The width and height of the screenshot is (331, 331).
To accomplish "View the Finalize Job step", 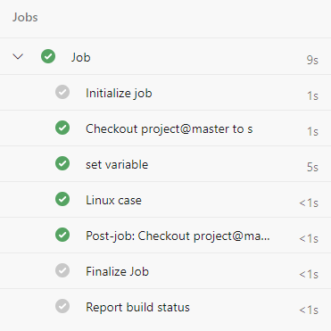I will point(165,271).
